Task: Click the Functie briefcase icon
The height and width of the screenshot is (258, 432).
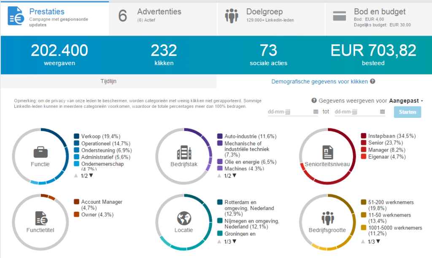Action: (x=40, y=152)
